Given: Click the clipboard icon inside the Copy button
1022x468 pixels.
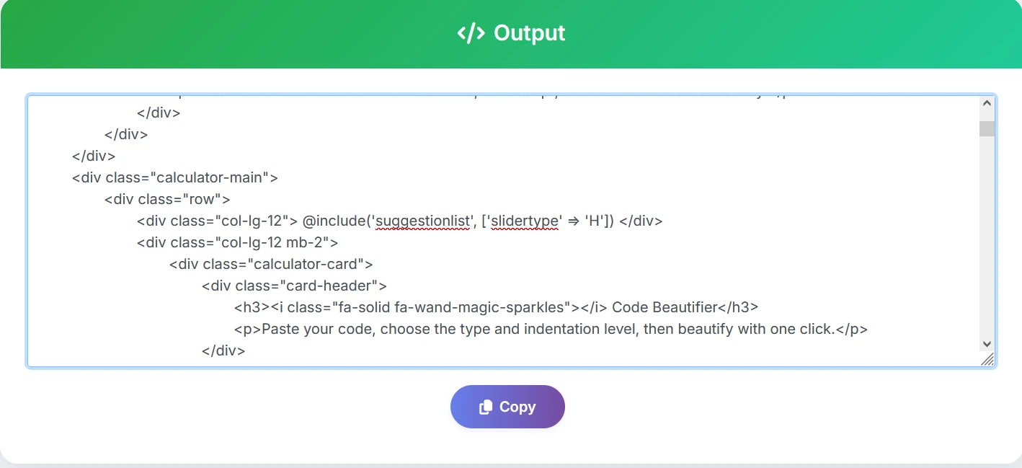Looking at the screenshot, I should pos(486,406).
